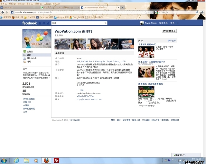The image size is (206, 165).
Task: Open the 工具(T) menu
Action: click(x=47, y=4)
